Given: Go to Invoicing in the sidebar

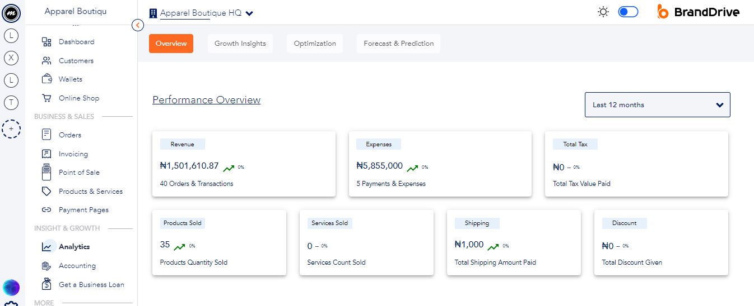Looking at the screenshot, I should pos(73,154).
